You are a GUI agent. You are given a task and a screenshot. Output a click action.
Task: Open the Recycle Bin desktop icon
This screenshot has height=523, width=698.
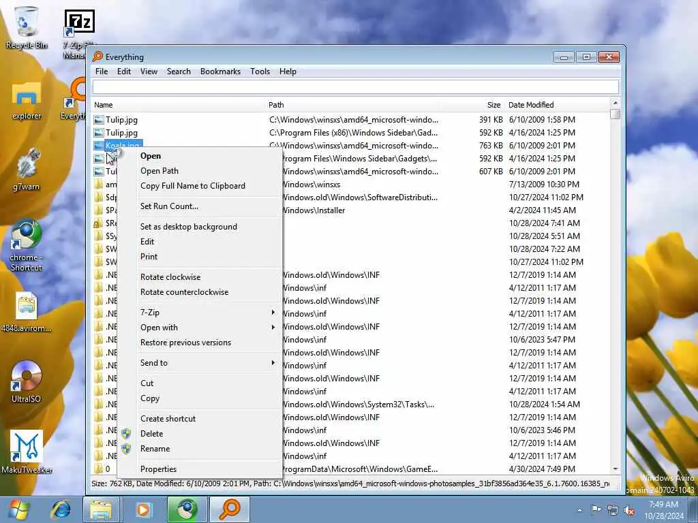click(27, 27)
